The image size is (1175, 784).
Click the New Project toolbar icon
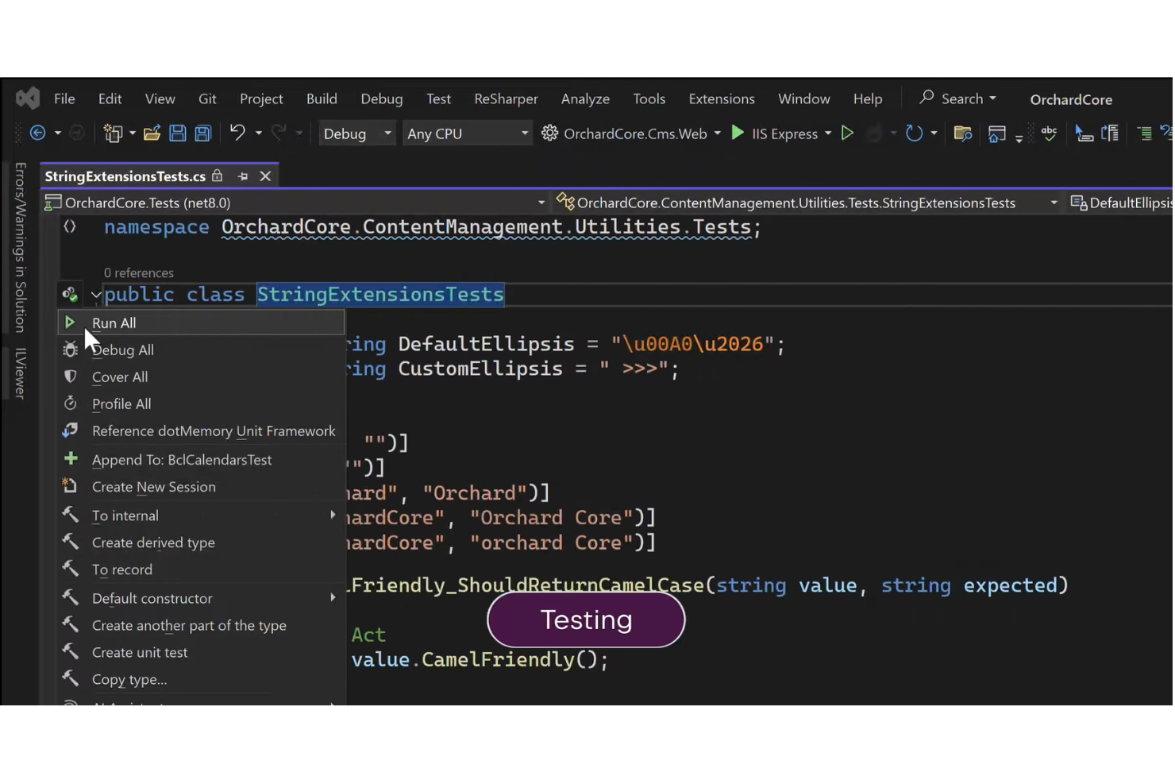coord(113,133)
